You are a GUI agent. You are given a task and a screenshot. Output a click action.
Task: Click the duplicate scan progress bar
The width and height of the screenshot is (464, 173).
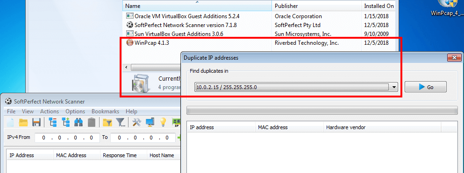tap(322, 111)
